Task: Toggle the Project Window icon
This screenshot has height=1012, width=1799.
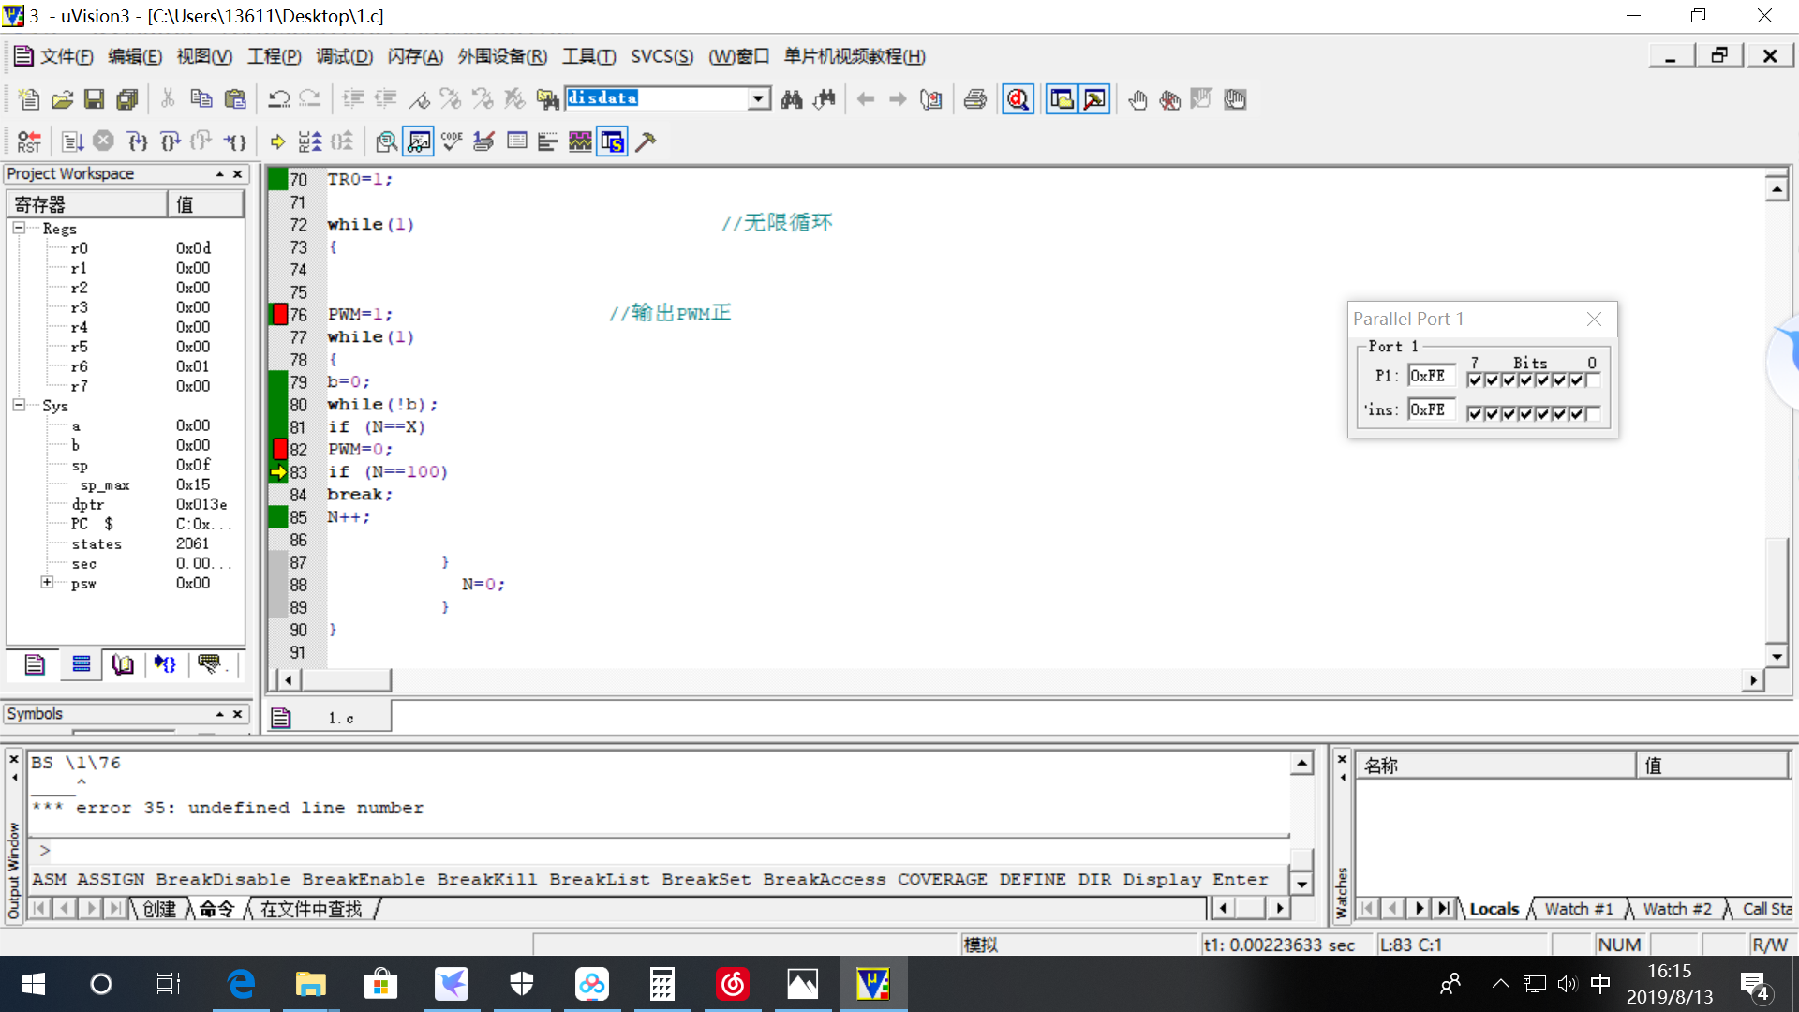Action: pyautogui.click(x=1062, y=98)
